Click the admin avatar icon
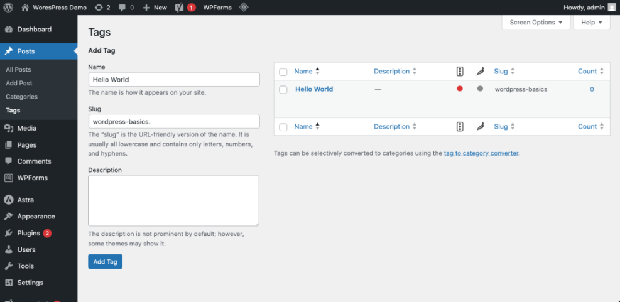This screenshot has width=620, height=302. tap(611, 8)
